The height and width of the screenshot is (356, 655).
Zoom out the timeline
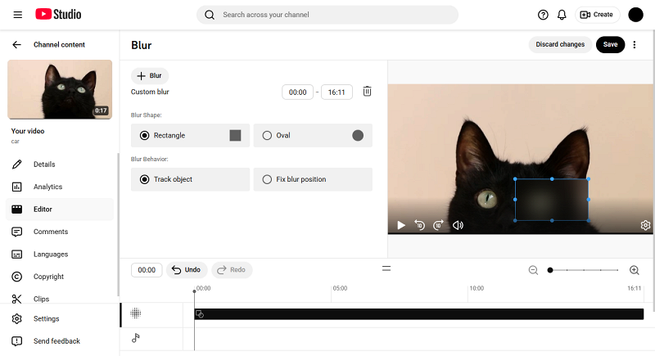pyautogui.click(x=533, y=270)
